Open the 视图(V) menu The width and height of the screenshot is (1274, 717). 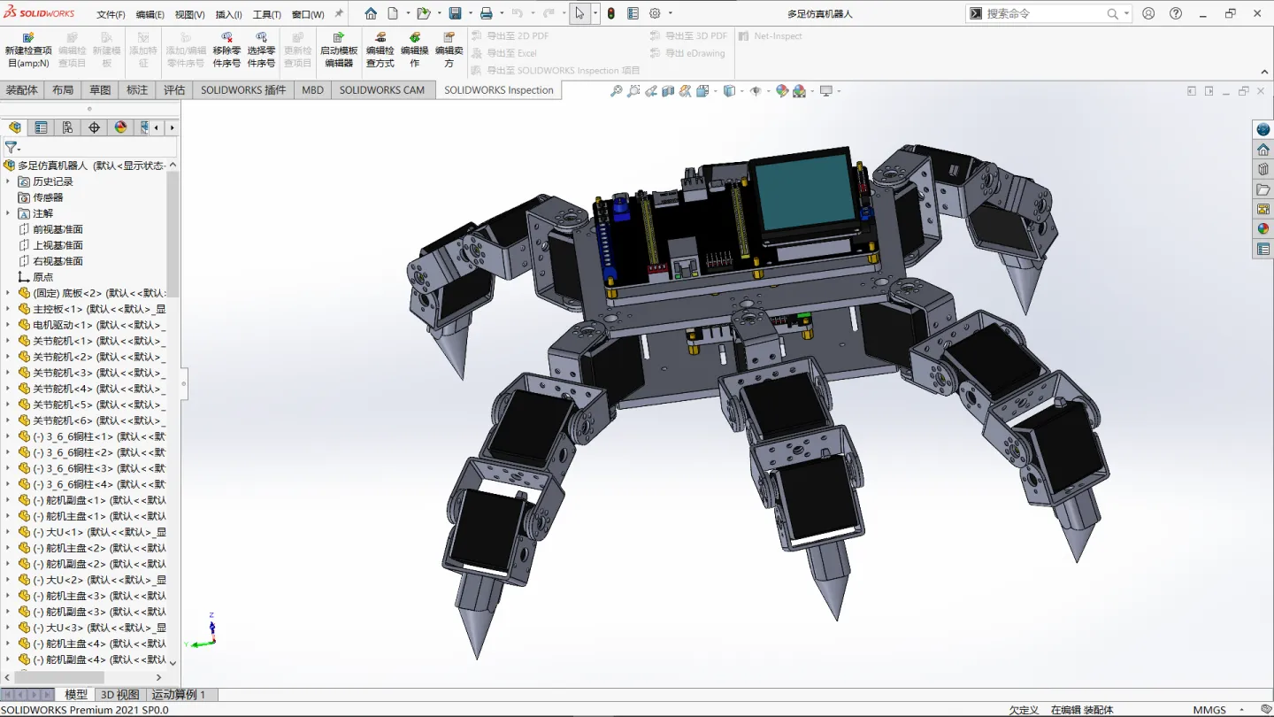[x=190, y=14]
